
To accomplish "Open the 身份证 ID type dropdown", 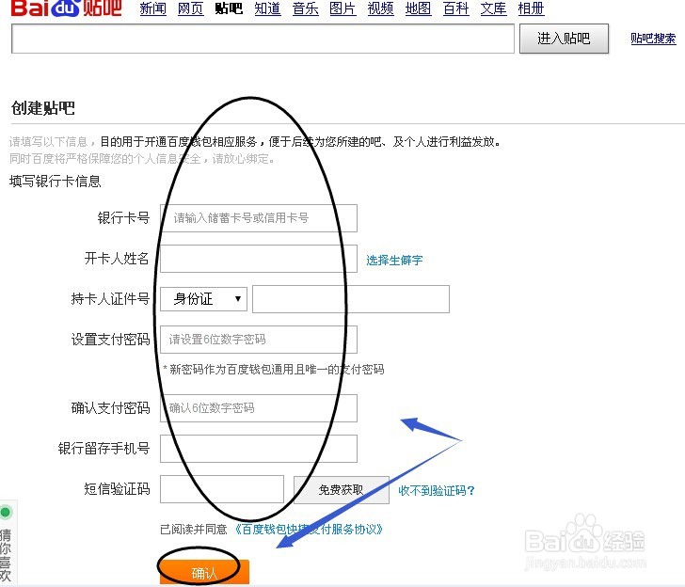I will pyautogui.click(x=203, y=299).
